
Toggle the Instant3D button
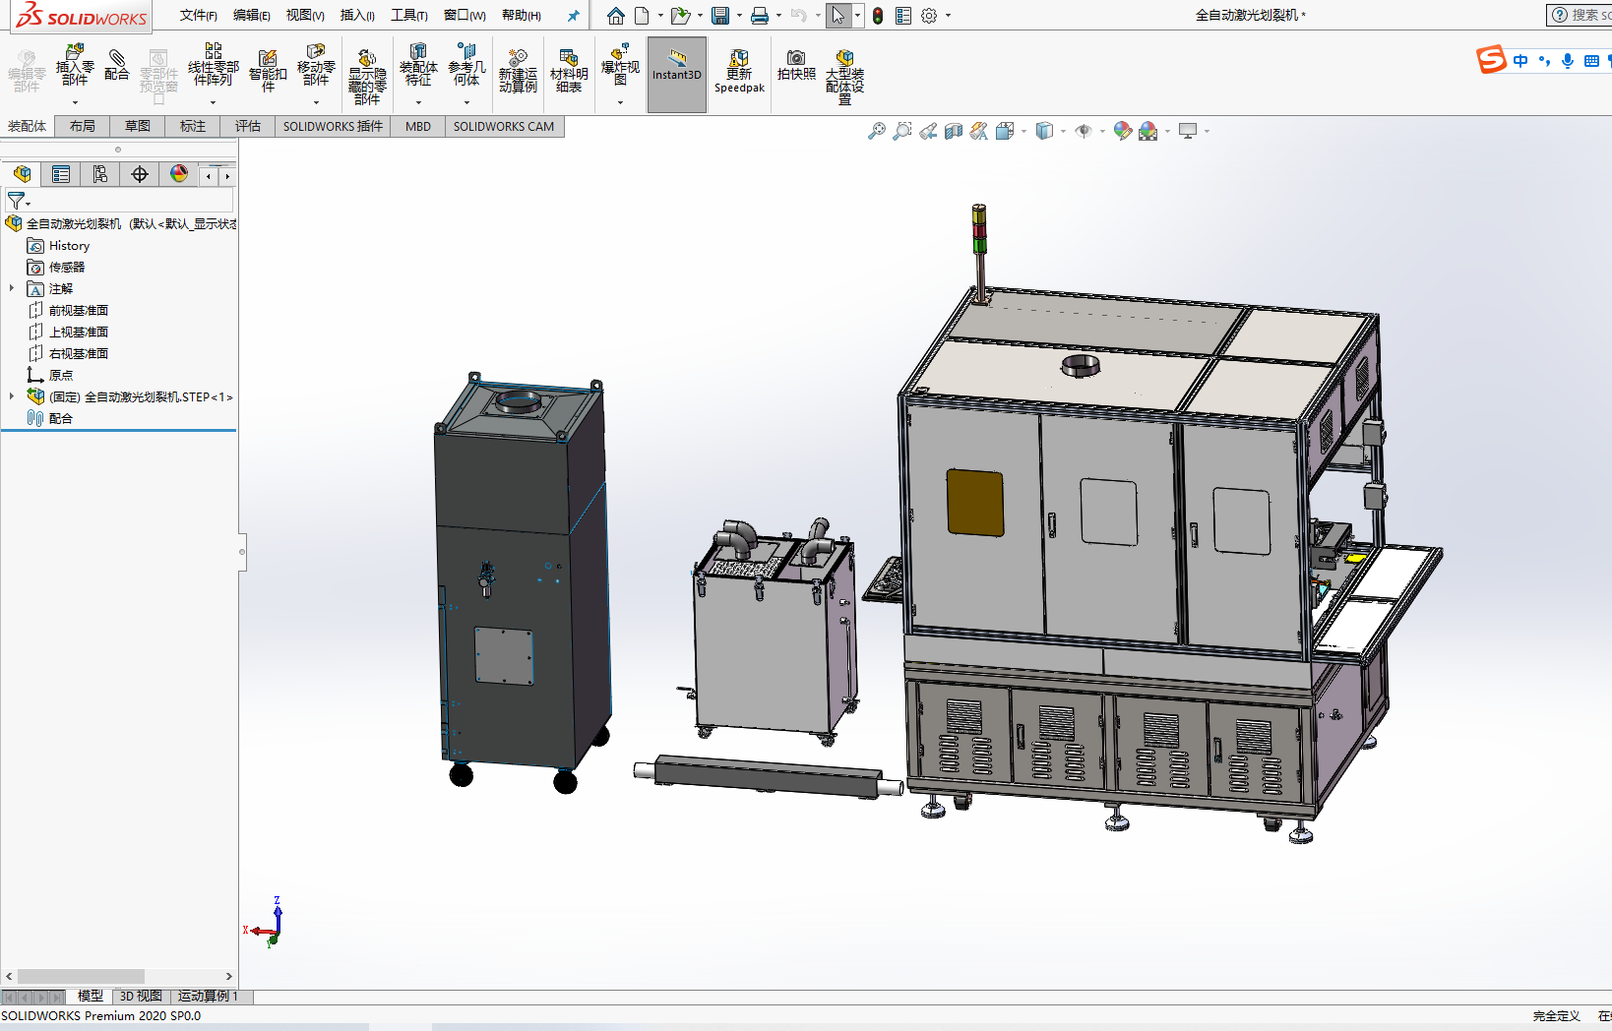click(x=677, y=74)
